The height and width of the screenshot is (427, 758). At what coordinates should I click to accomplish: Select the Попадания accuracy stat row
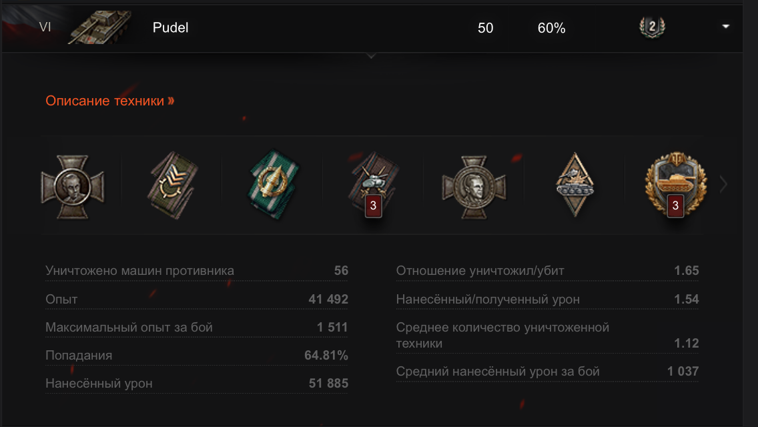(x=197, y=356)
